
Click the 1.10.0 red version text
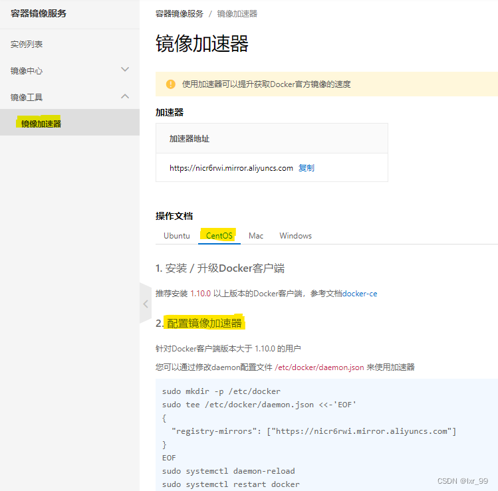coord(200,294)
